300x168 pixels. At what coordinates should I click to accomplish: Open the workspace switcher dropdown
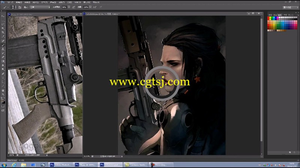(x=290, y=7)
